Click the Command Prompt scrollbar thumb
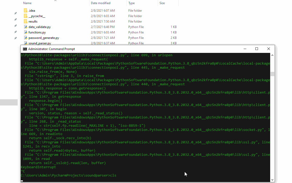292x183 pixels. (x=272, y=74)
